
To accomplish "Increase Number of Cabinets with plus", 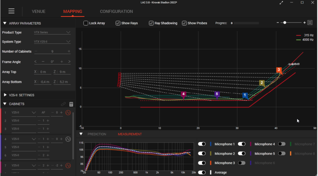I will click(x=69, y=51).
